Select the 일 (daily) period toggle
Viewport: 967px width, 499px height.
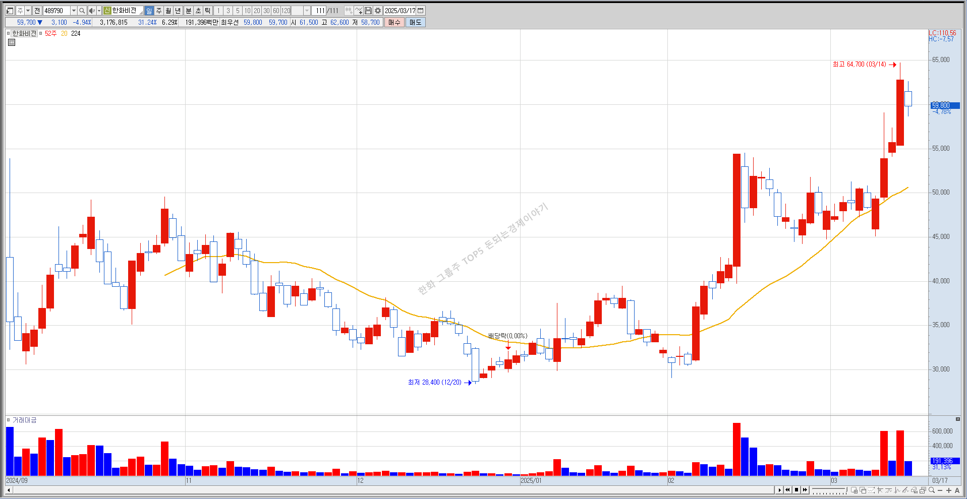point(149,11)
